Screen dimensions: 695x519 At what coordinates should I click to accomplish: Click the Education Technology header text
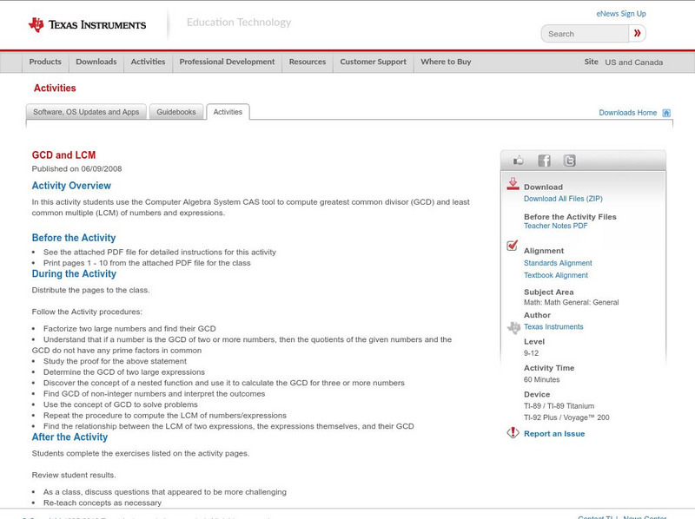tap(239, 23)
